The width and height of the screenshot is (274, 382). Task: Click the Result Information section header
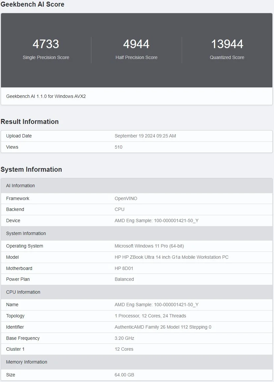click(x=30, y=122)
